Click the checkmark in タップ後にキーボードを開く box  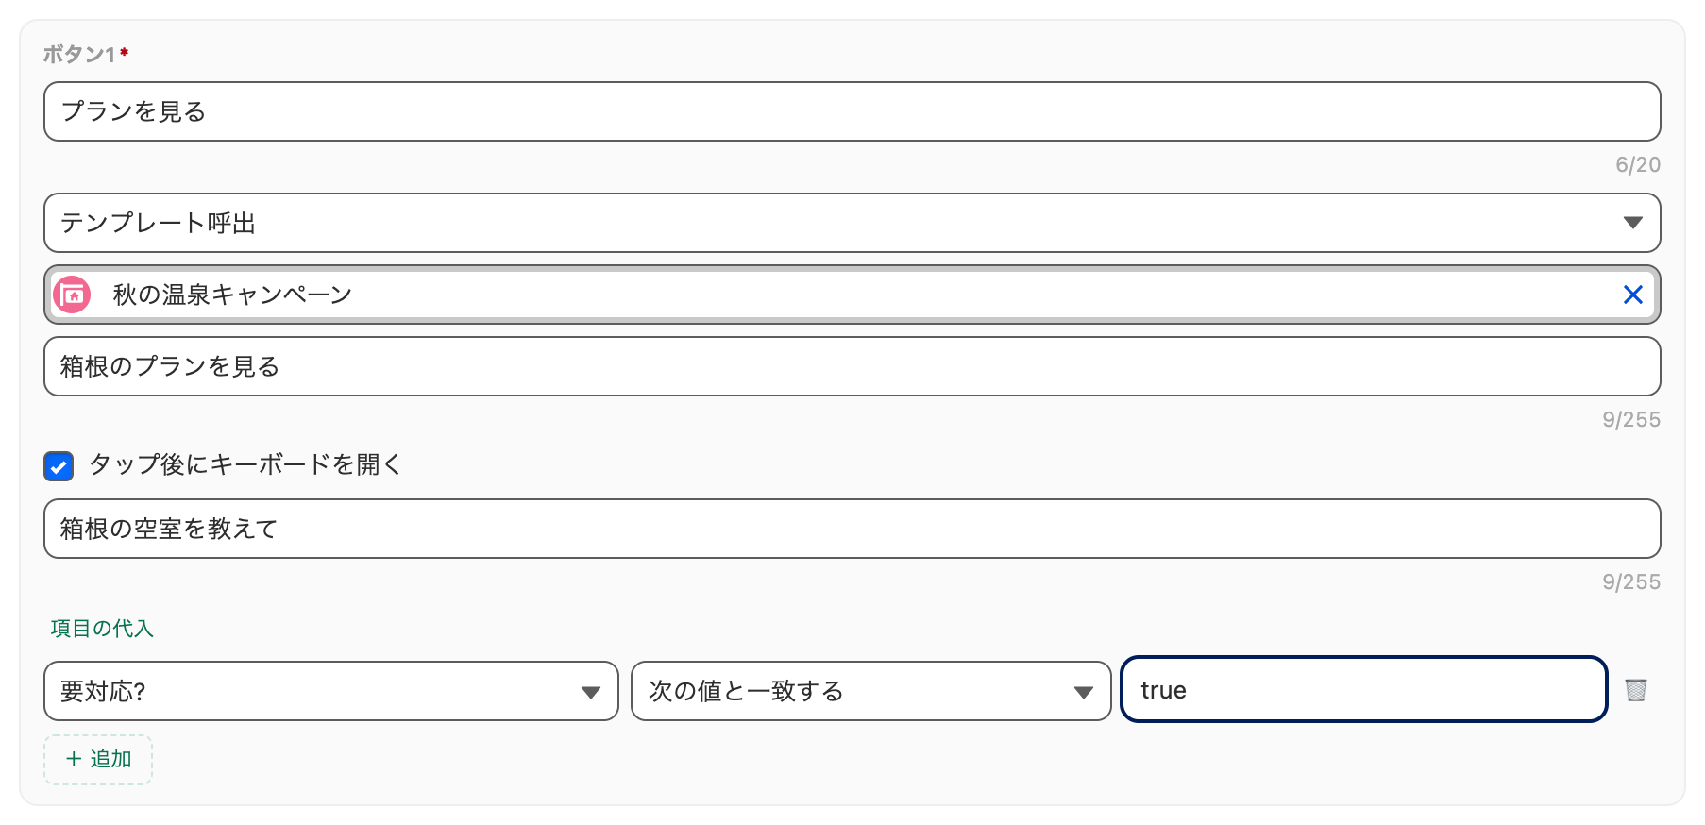click(59, 466)
